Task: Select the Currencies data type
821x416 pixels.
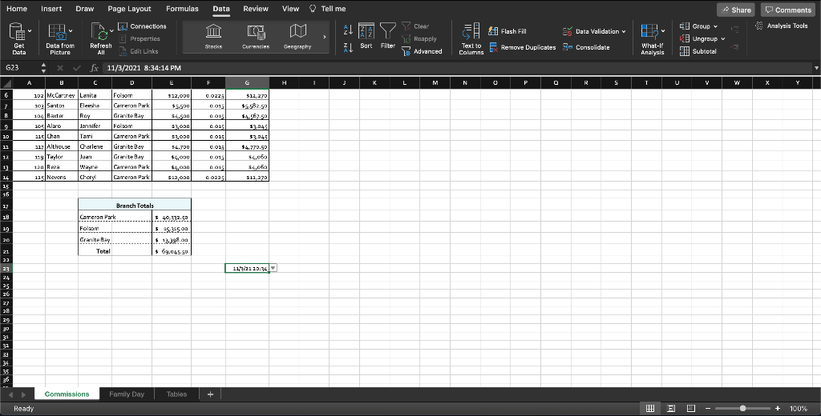Action: click(256, 37)
